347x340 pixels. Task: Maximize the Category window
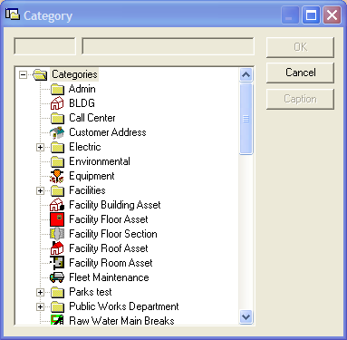click(x=311, y=15)
